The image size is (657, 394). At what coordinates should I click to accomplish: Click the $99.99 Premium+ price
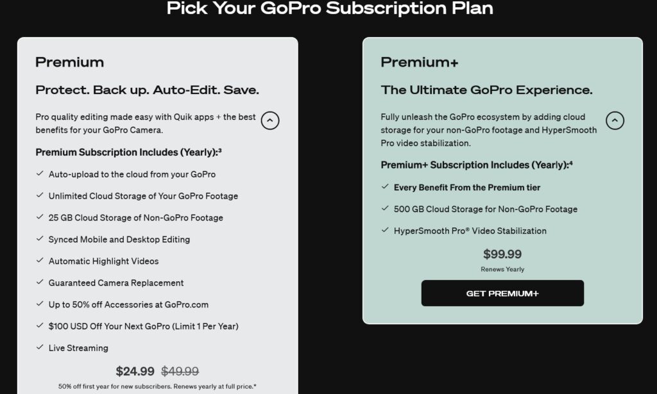point(502,254)
